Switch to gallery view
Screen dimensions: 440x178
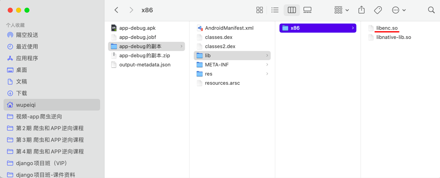[x=307, y=10]
